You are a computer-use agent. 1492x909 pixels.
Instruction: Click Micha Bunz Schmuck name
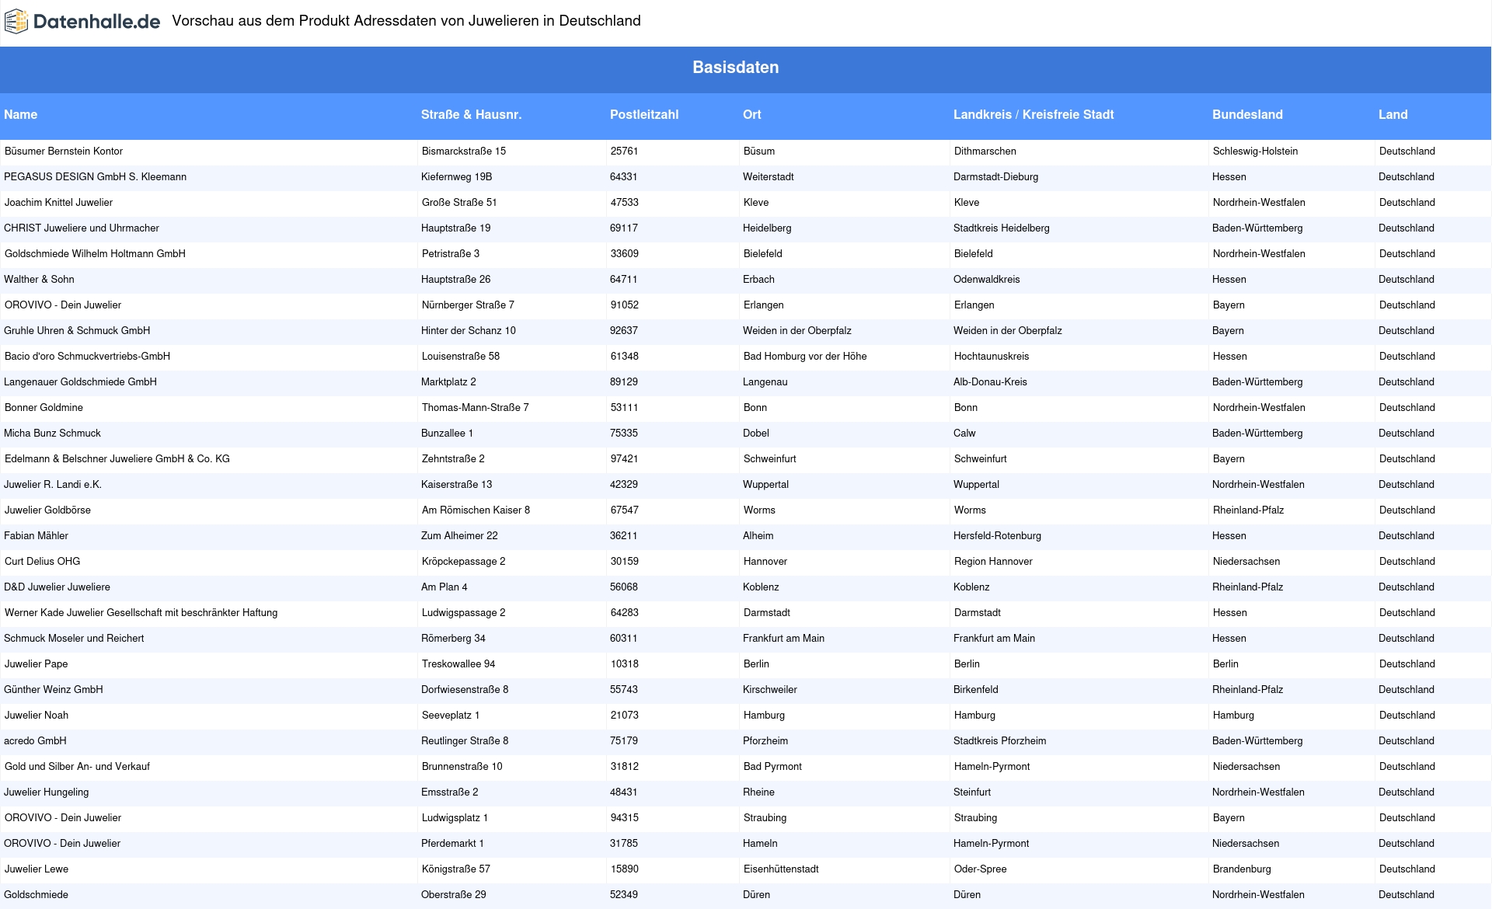tap(53, 434)
